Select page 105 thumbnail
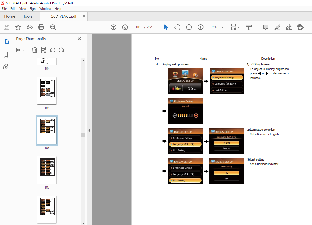This screenshot has width=312, height=225. pos(47,91)
